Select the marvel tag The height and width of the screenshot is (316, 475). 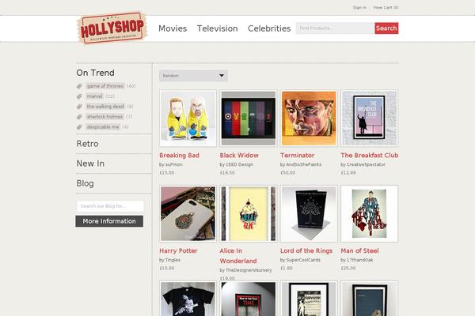(95, 96)
